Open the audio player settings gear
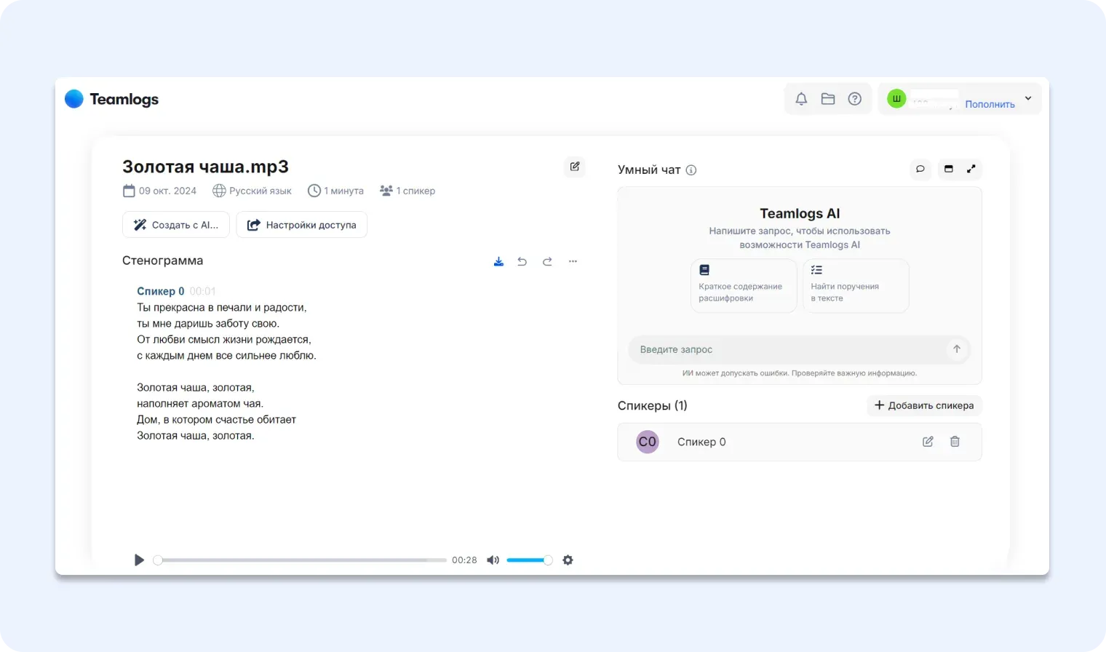Image resolution: width=1106 pixels, height=652 pixels. [568, 560]
